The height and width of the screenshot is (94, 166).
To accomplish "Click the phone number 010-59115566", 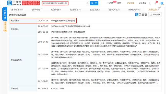I will 57,88.
